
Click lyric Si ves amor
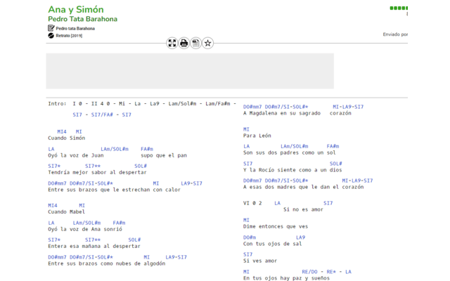260,261
